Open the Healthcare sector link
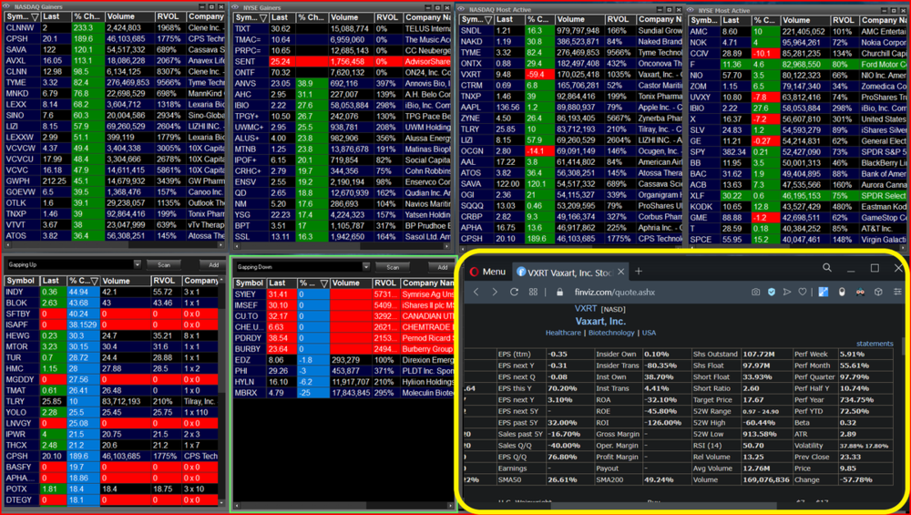911x515 pixels. 563,333
